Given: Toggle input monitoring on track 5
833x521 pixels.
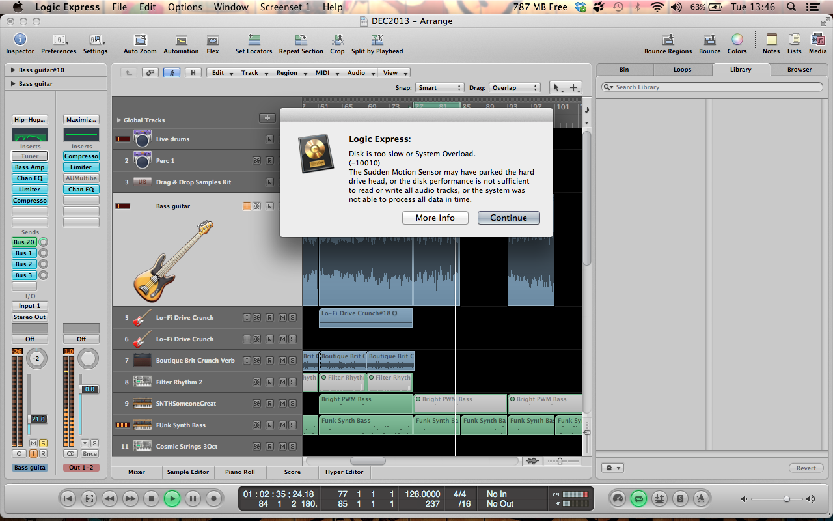Looking at the screenshot, I should pos(247,318).
